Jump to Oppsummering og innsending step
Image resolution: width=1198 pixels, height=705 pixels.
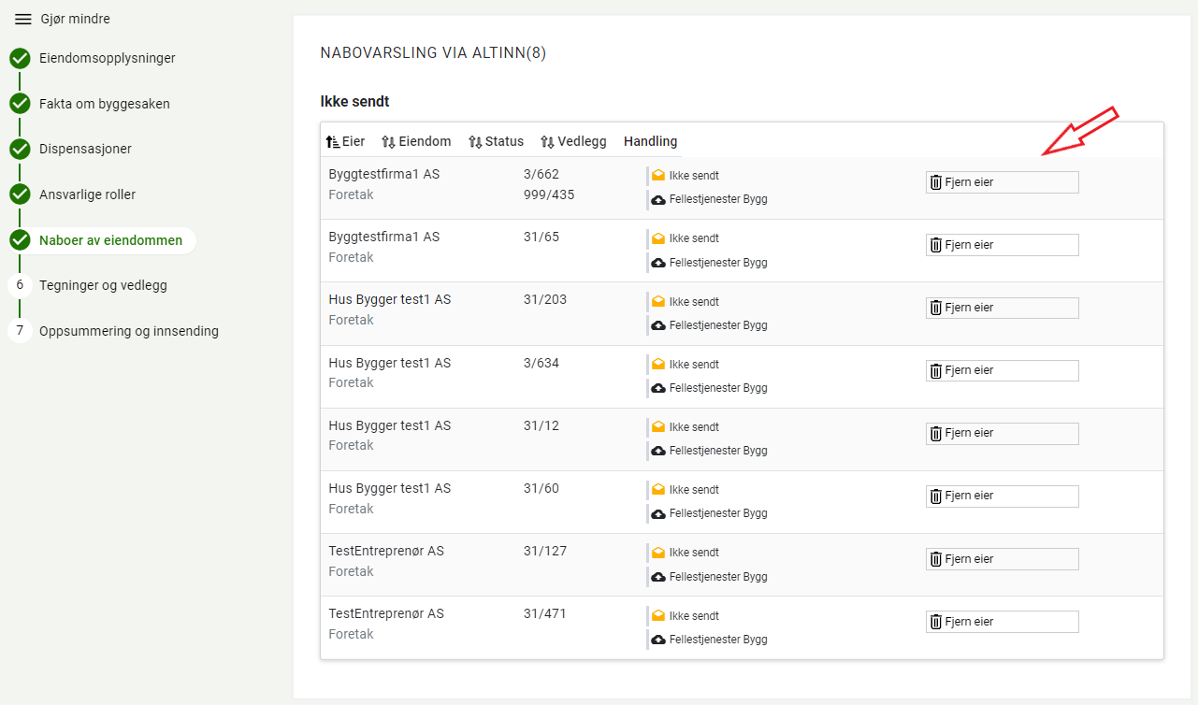tap(128, 331)
